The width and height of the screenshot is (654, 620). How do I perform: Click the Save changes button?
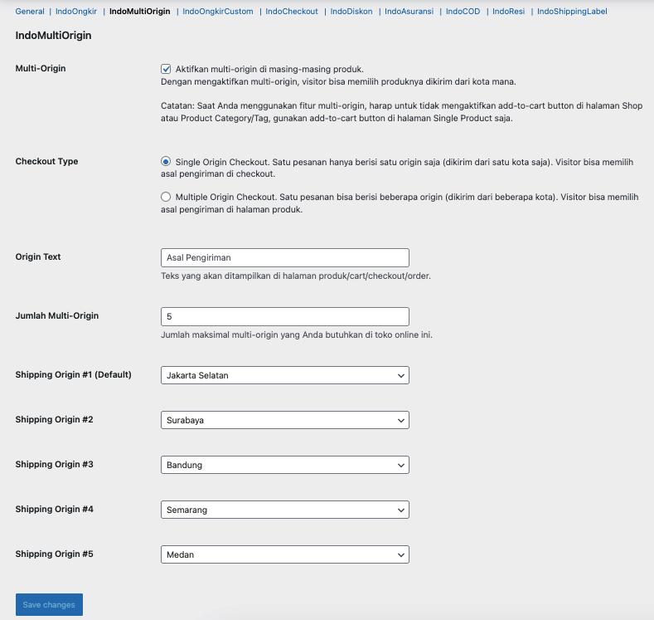49,605
